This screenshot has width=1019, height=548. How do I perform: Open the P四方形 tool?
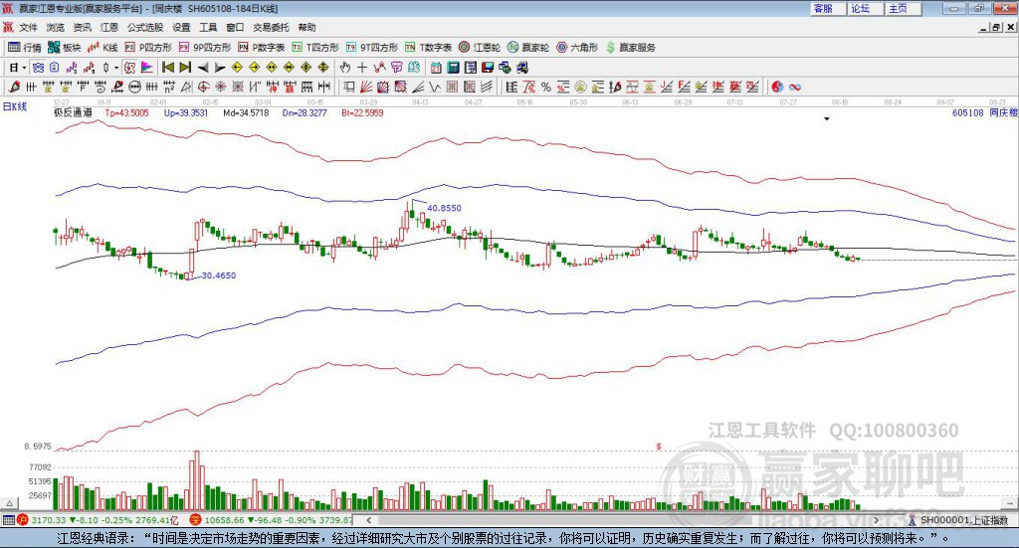[148, 48]
